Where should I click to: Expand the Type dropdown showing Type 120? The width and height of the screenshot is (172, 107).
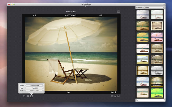coord(34,88)
